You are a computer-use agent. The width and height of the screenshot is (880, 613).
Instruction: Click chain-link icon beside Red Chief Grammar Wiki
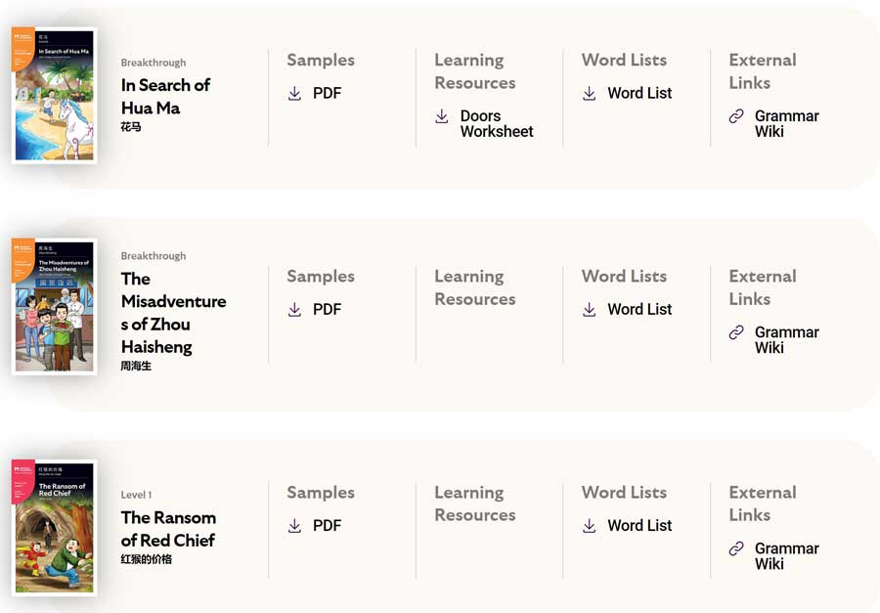point(736,548)
